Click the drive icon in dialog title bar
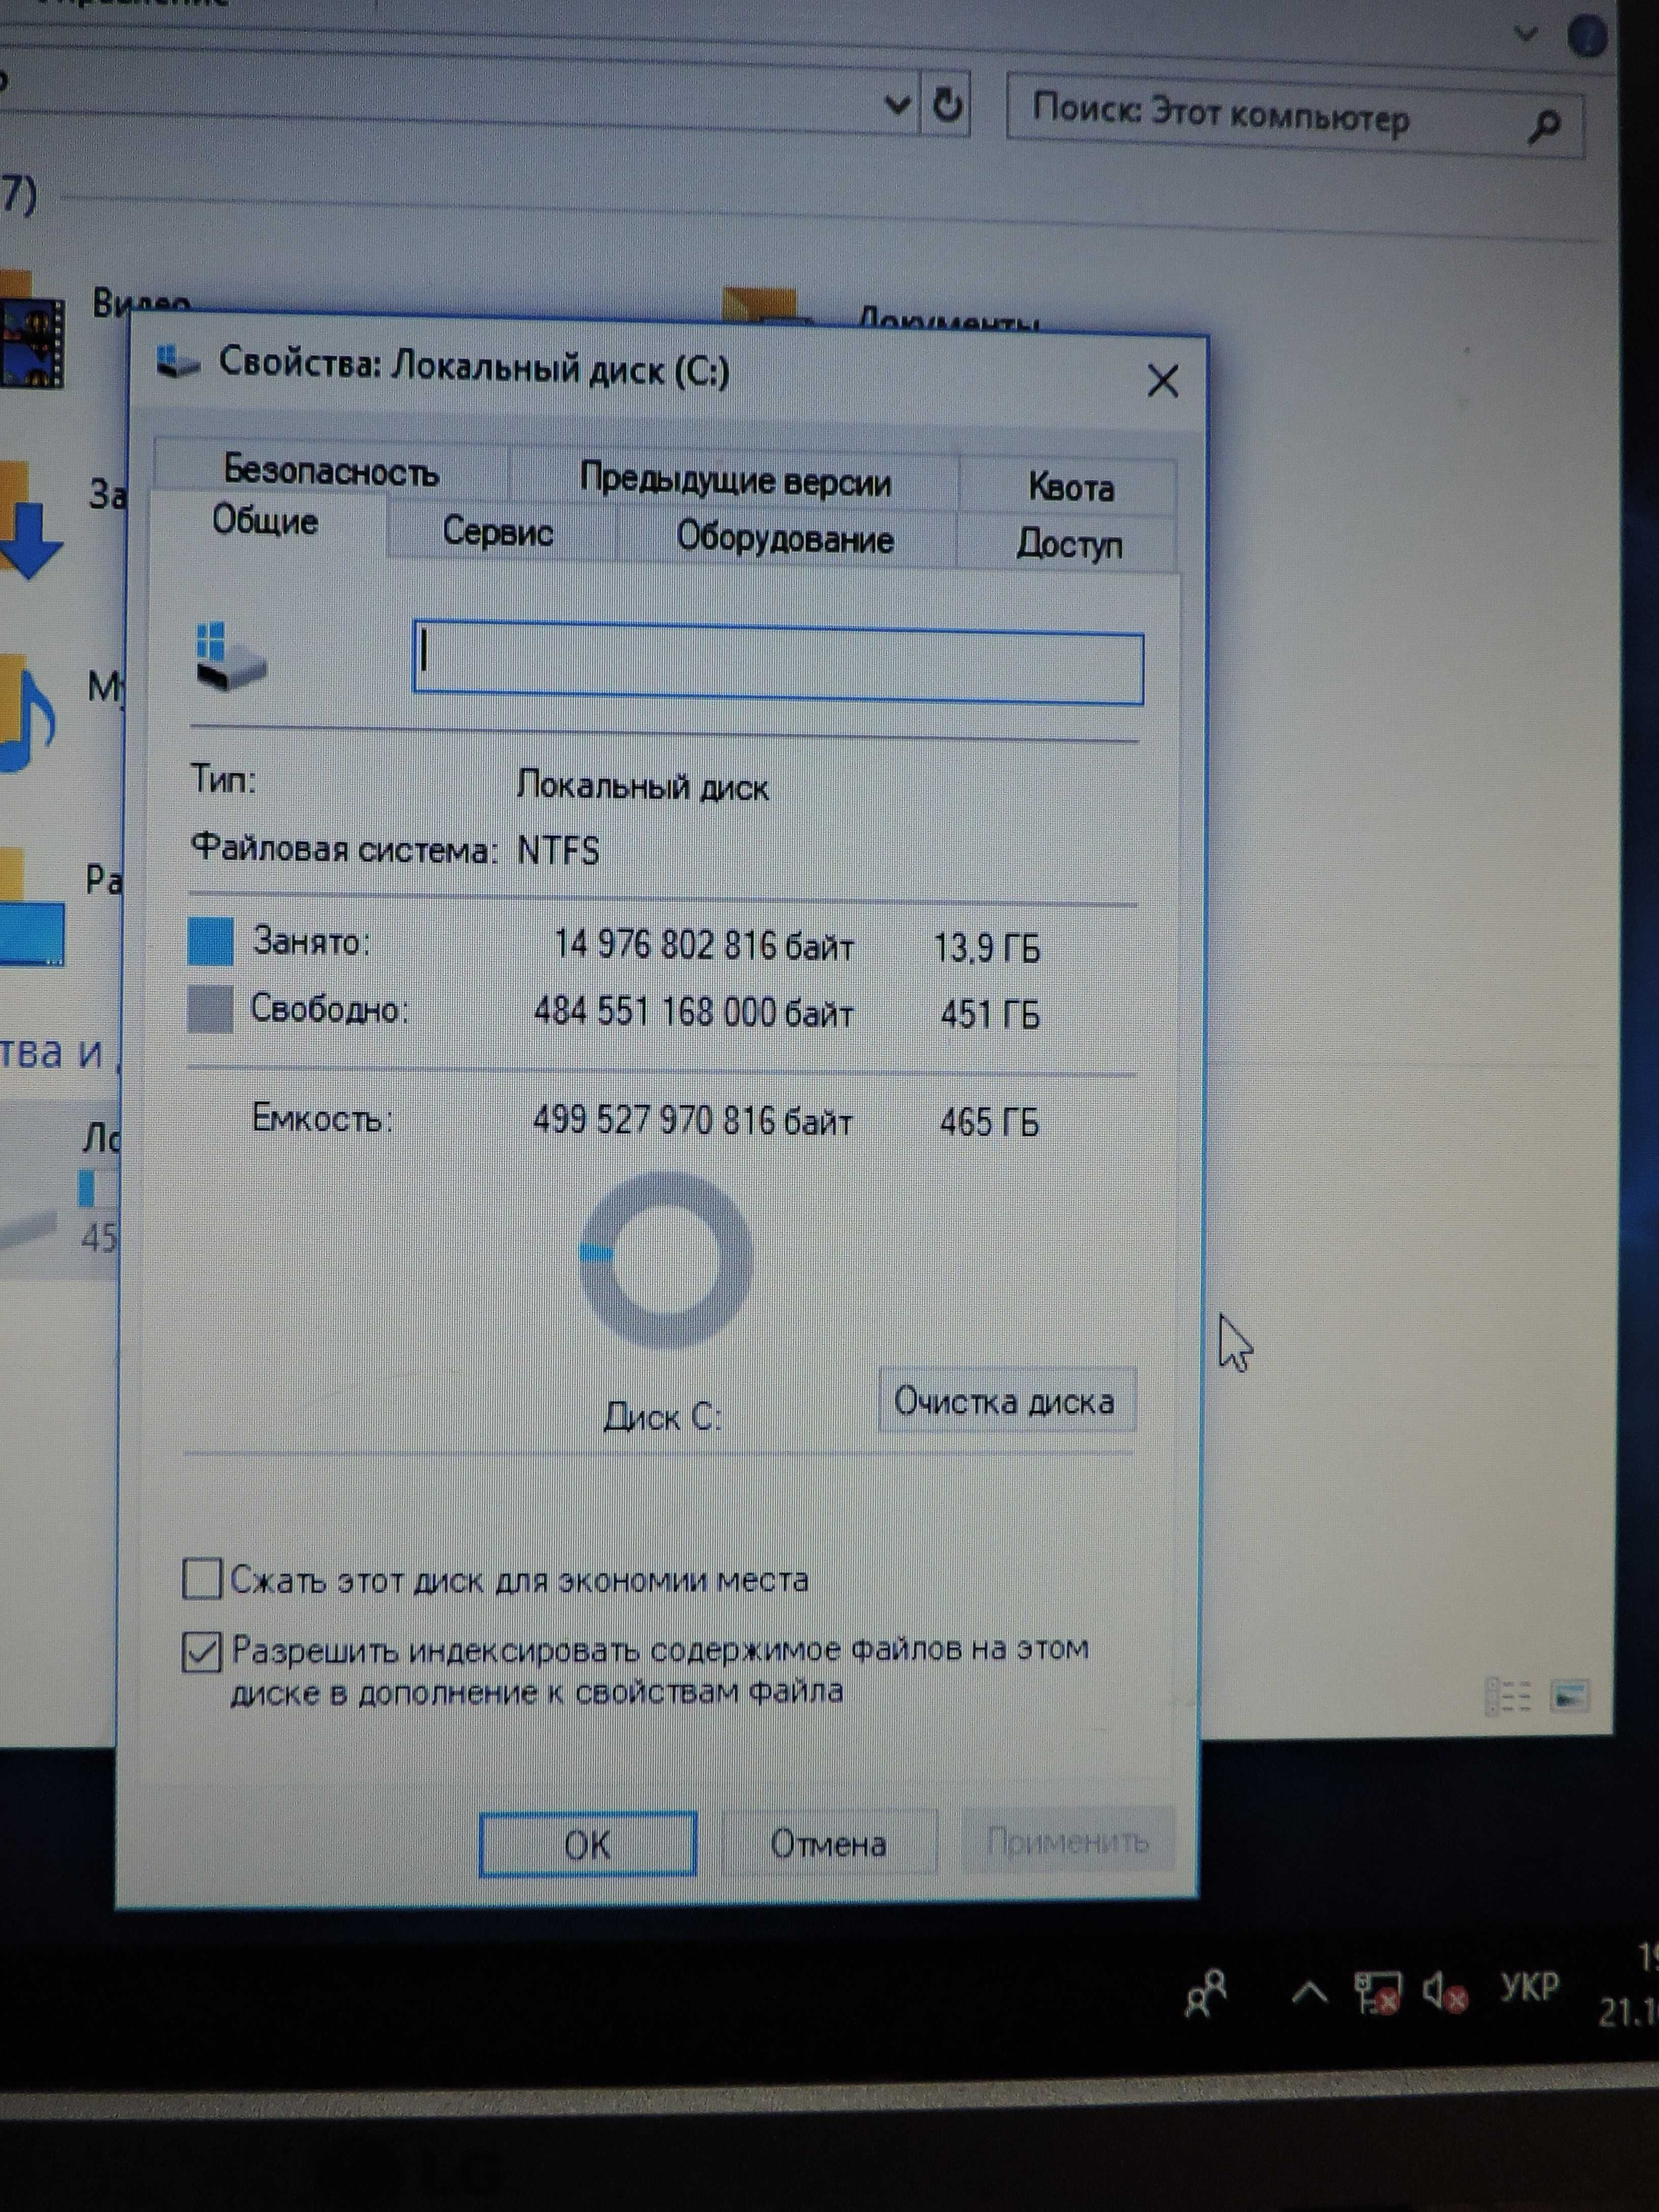Image resolution: width=1659 pixels, height=2212 pixels. click(x=178, y=361)
